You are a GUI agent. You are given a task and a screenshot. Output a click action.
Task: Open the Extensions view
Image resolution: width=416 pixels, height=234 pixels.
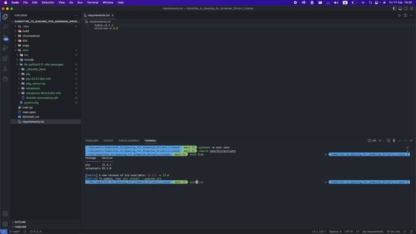pos(5,58)
